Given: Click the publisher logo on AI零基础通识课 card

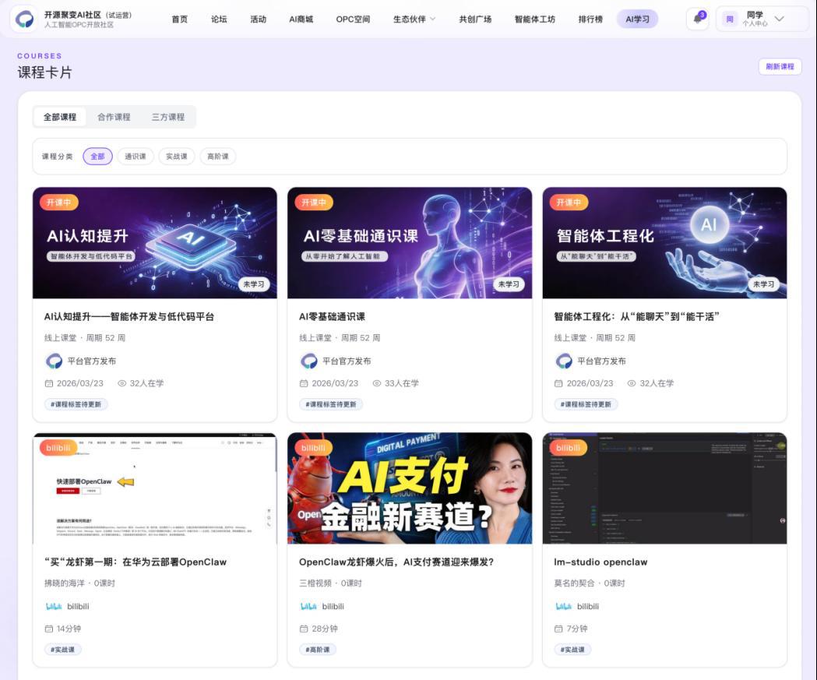Looking at the screenshot, I should (x=309, y=361).
